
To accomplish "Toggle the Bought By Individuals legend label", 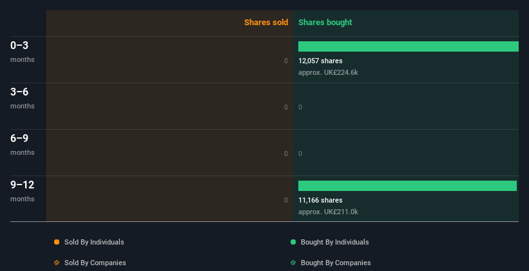I will point(334,242).
